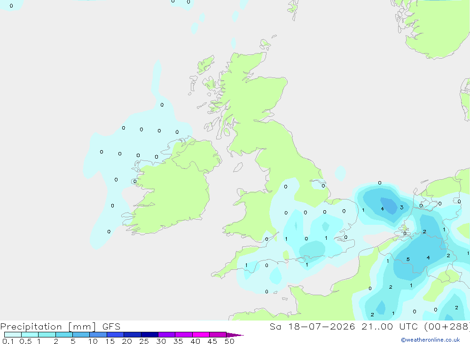Pick the legend swatch between 1 and 2

click(x=47, y=335)
